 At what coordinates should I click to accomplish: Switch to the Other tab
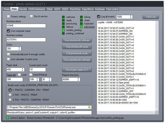click(x=49, y=9)
